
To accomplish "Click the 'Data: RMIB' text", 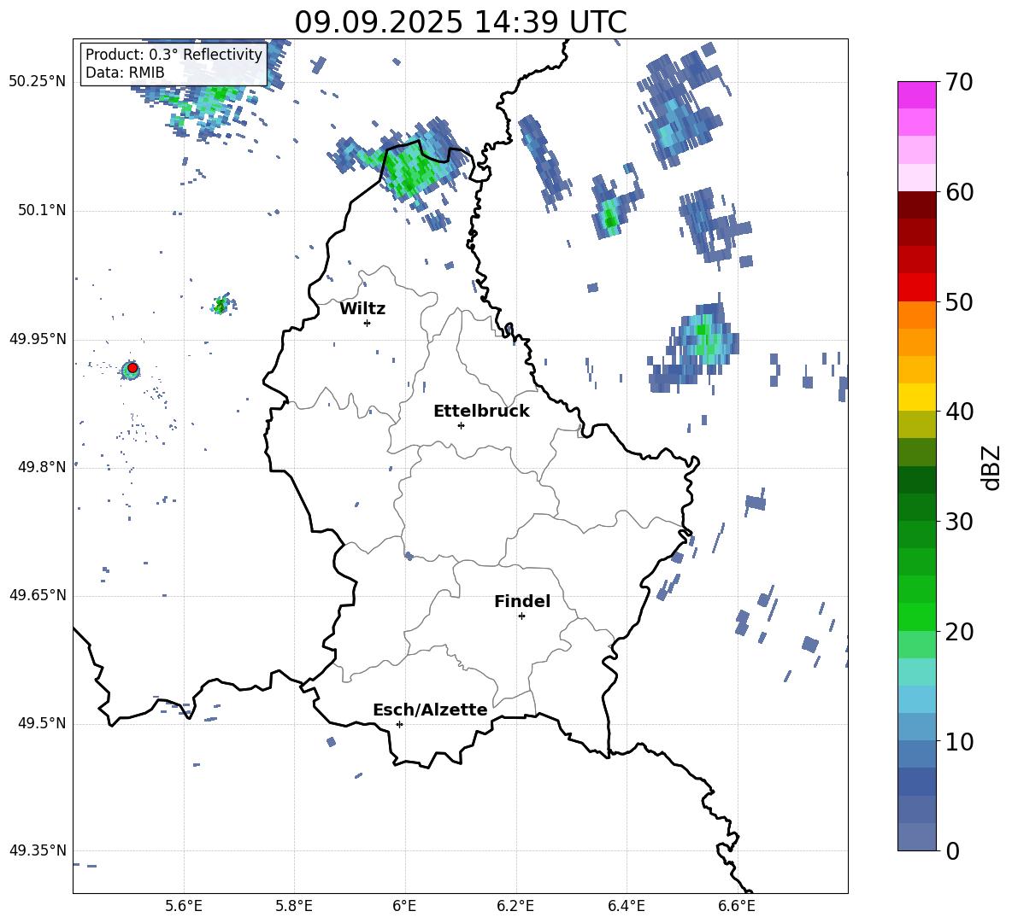I will click(125, 73).
